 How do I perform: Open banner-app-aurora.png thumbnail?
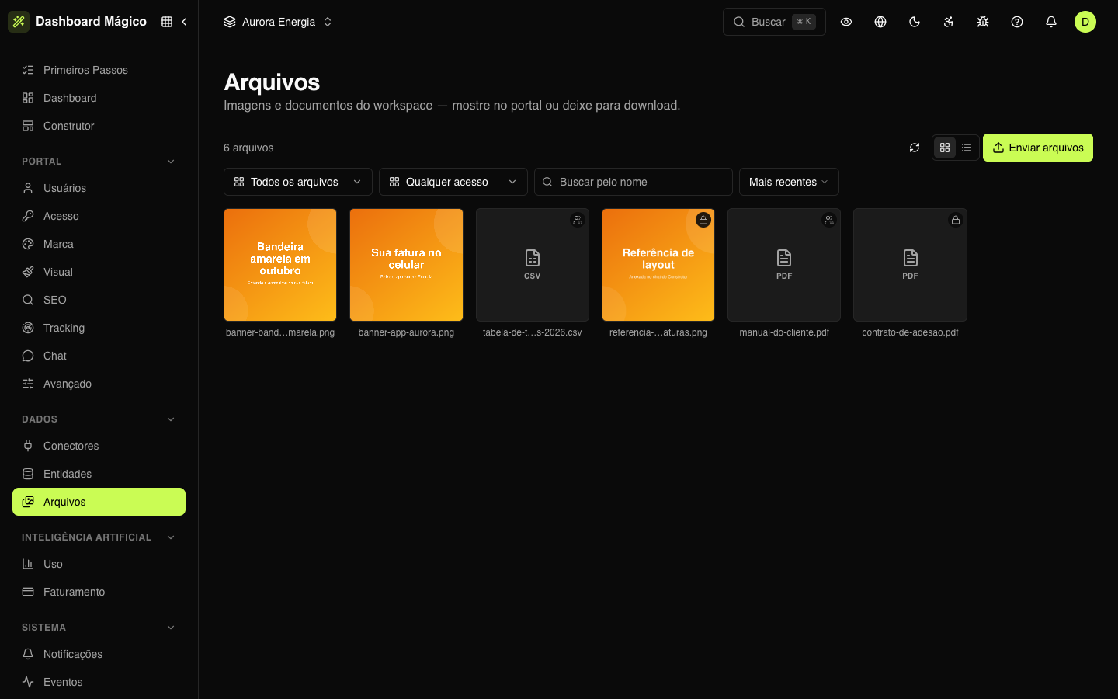coord(406,265)
